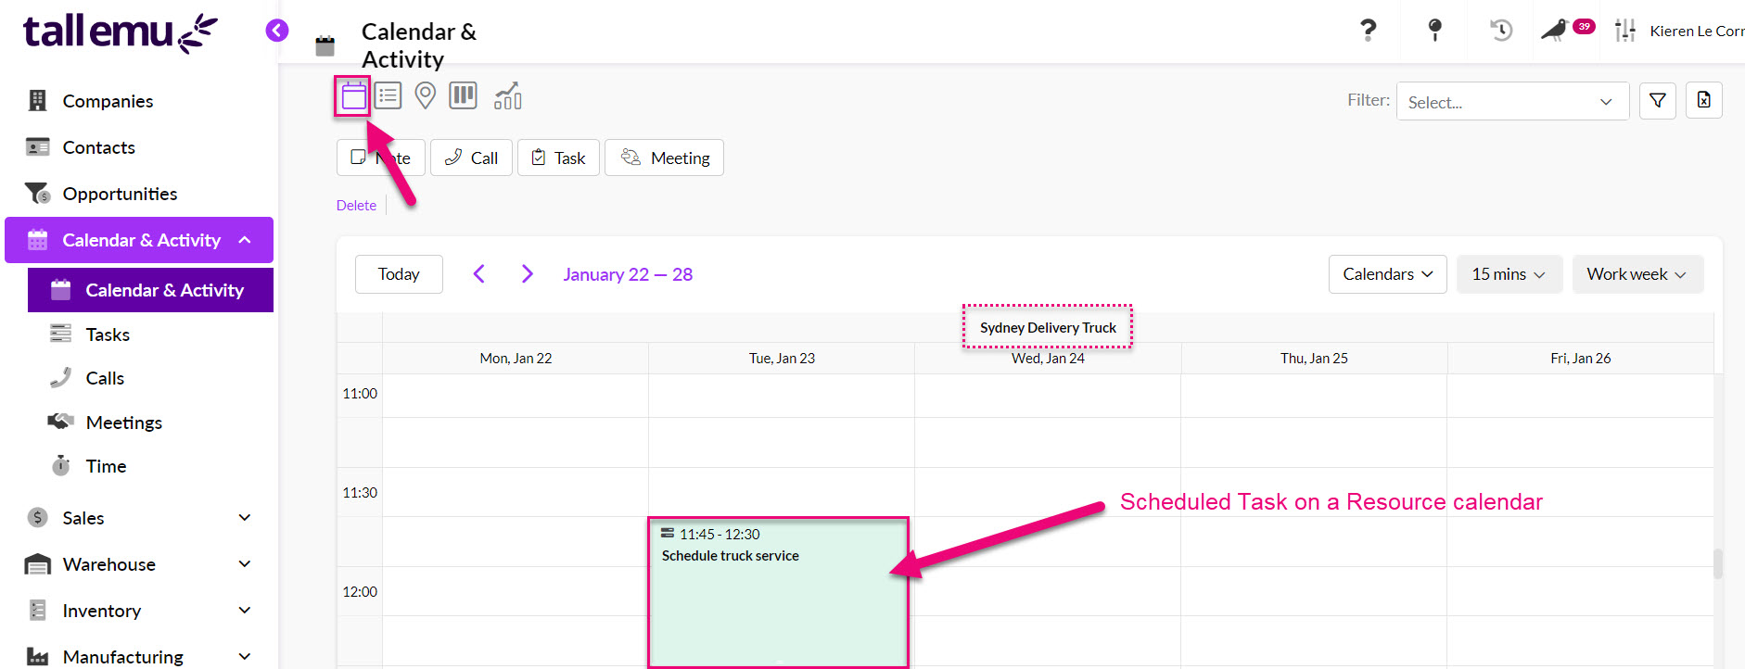Switch to the list view icon
Viewport: 1745px width, 669px height.
coord(388,95)
